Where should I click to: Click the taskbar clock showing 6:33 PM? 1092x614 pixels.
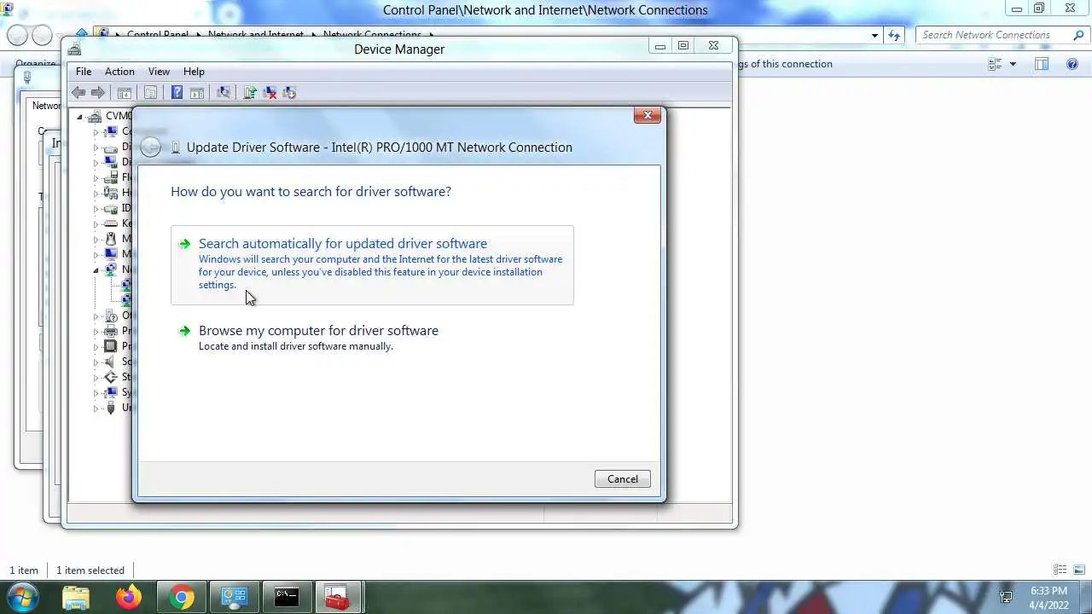1048,597
